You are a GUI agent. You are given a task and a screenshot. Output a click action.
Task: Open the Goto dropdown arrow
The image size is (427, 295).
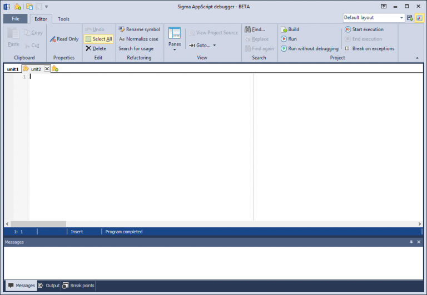214,46
